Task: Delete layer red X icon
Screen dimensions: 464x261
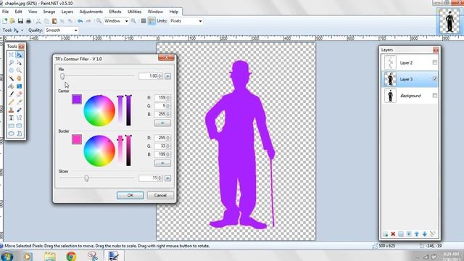Action: 393,234
